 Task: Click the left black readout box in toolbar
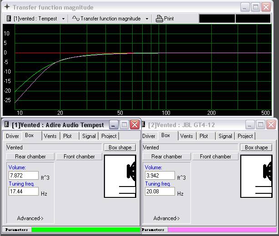[x=217, y=19]
